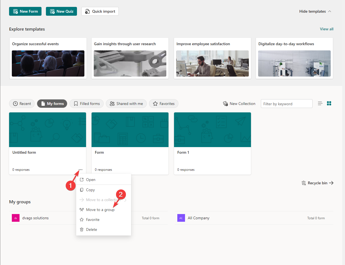Screen dimensions: 345x265
Task: Click the Quick import document icon
Action: pos(87,11)
